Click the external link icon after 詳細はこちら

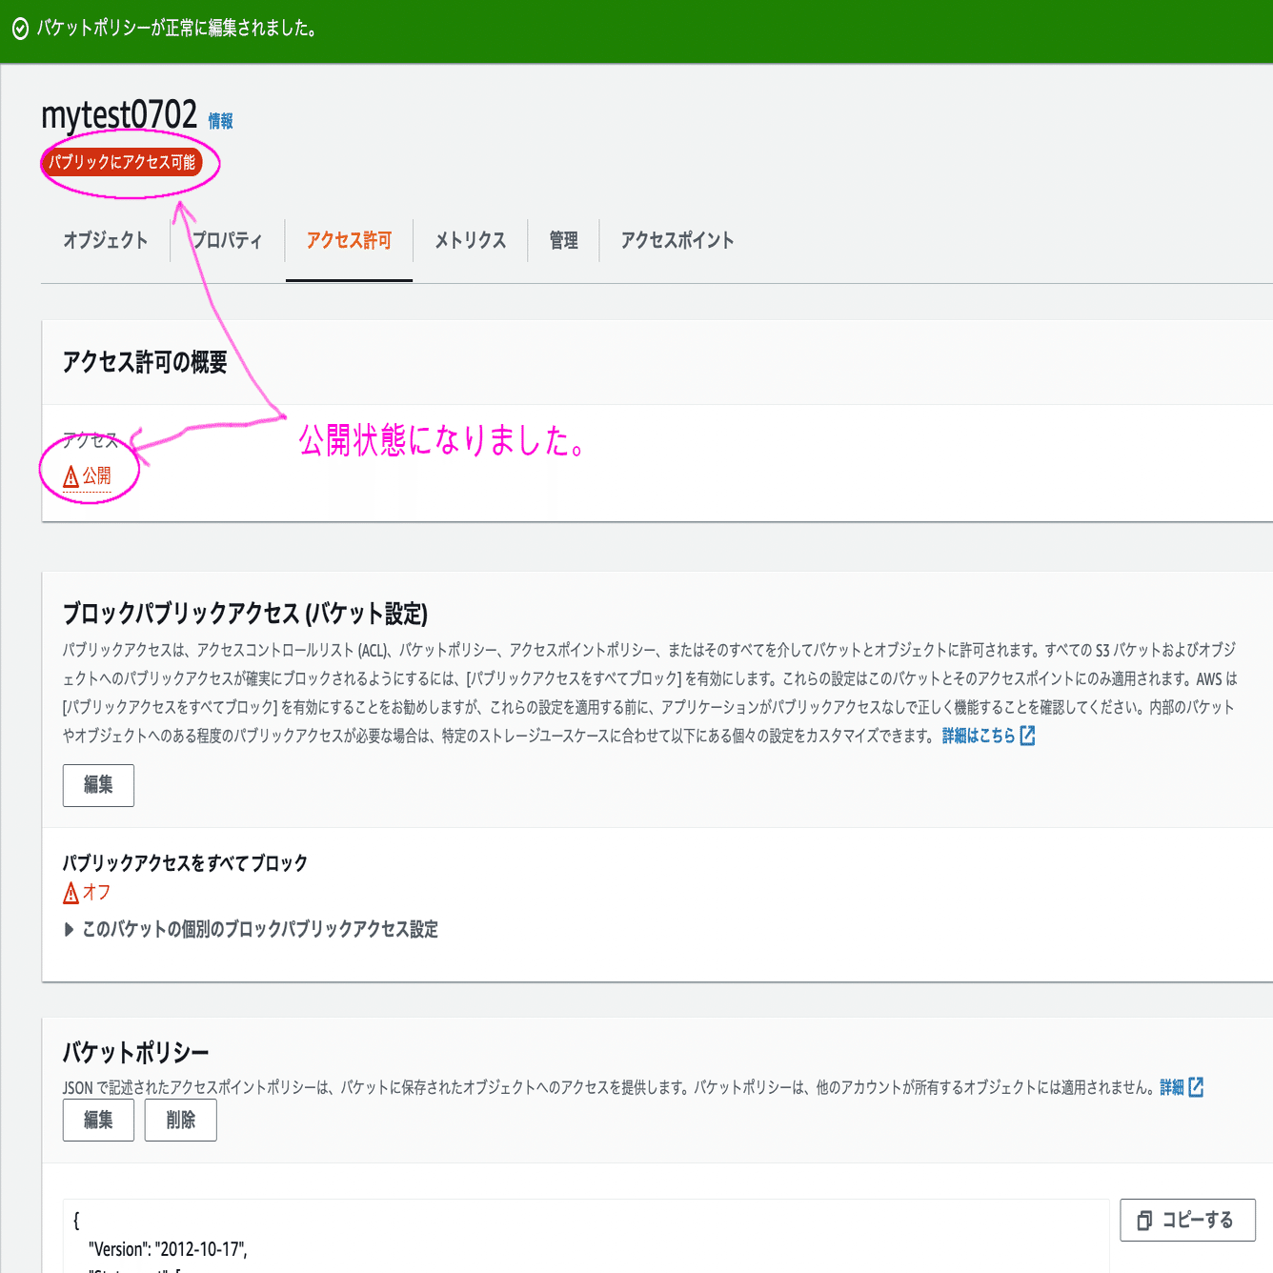pos(1026,735)
